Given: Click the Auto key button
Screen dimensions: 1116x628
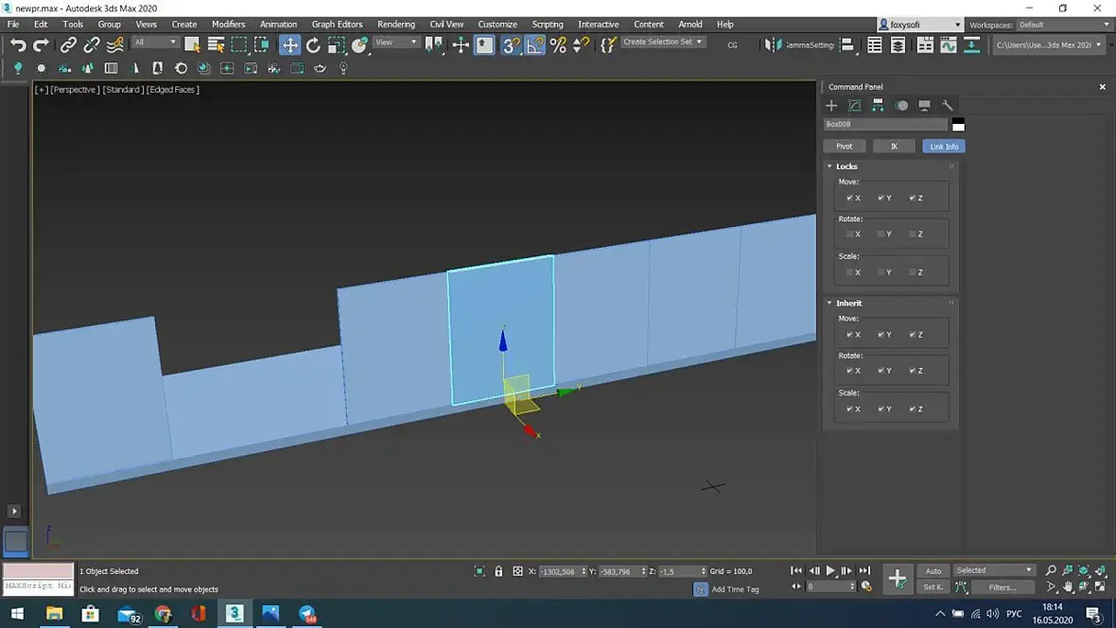Looking at the screenshot, I should coord(933,570).
